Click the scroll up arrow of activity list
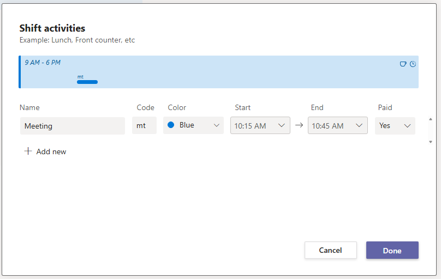441x279 pixels. 430,119
